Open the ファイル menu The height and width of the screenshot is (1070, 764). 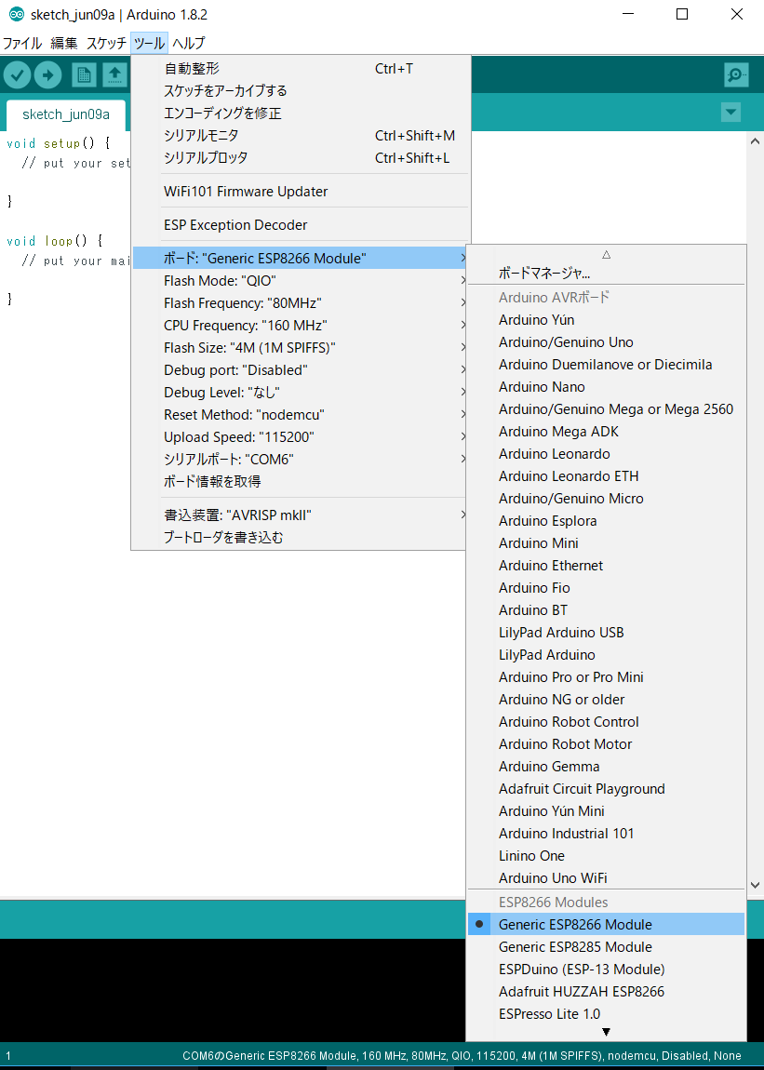point(21,43)
